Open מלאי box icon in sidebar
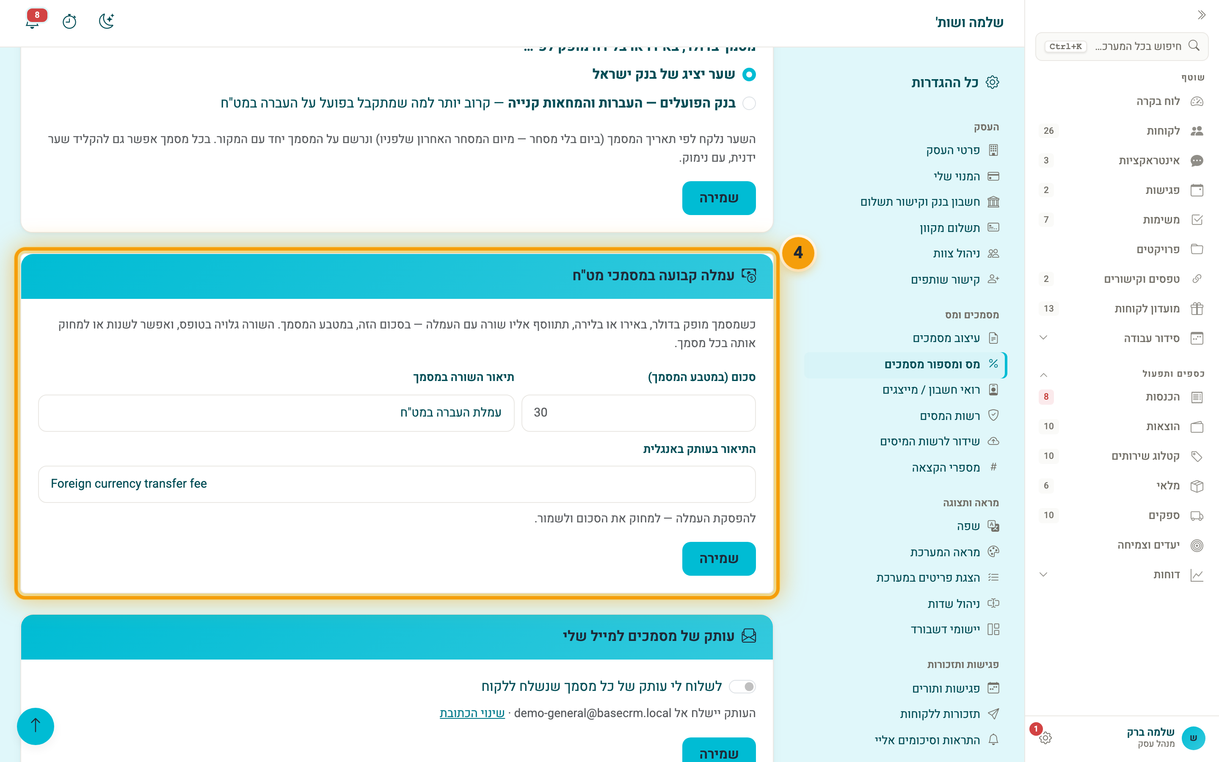Screen dimensions: 1219x762 pyautogui.click(x=1196, y=486)
